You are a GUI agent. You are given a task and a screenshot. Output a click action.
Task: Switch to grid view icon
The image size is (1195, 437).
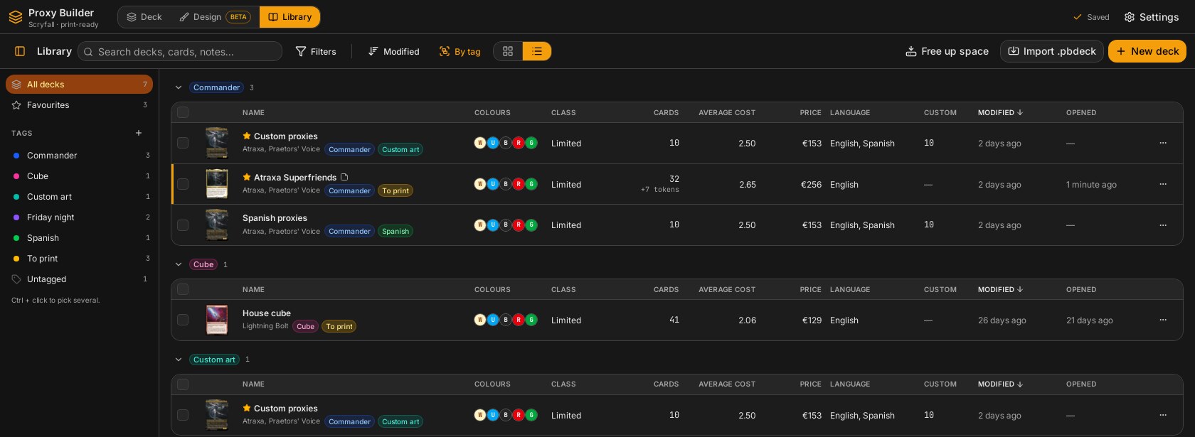(x=508, y=51)
